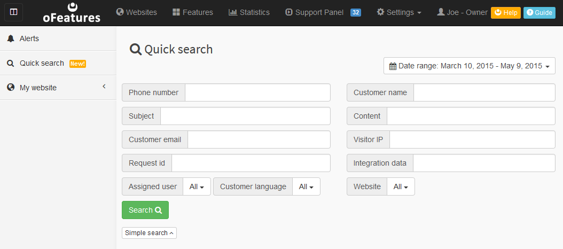Click the 32 badge on Support Panel
Image resolution: width=563 pixels, height=249 pixels.
[x=355, y=13]
